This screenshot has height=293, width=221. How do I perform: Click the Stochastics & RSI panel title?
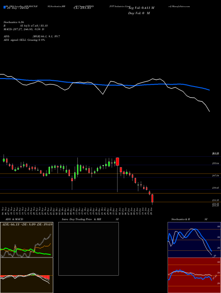click(189, 219)
